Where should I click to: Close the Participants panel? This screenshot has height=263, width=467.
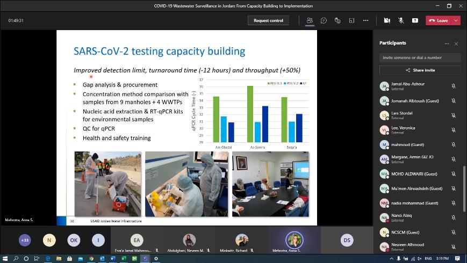(456, 43)
